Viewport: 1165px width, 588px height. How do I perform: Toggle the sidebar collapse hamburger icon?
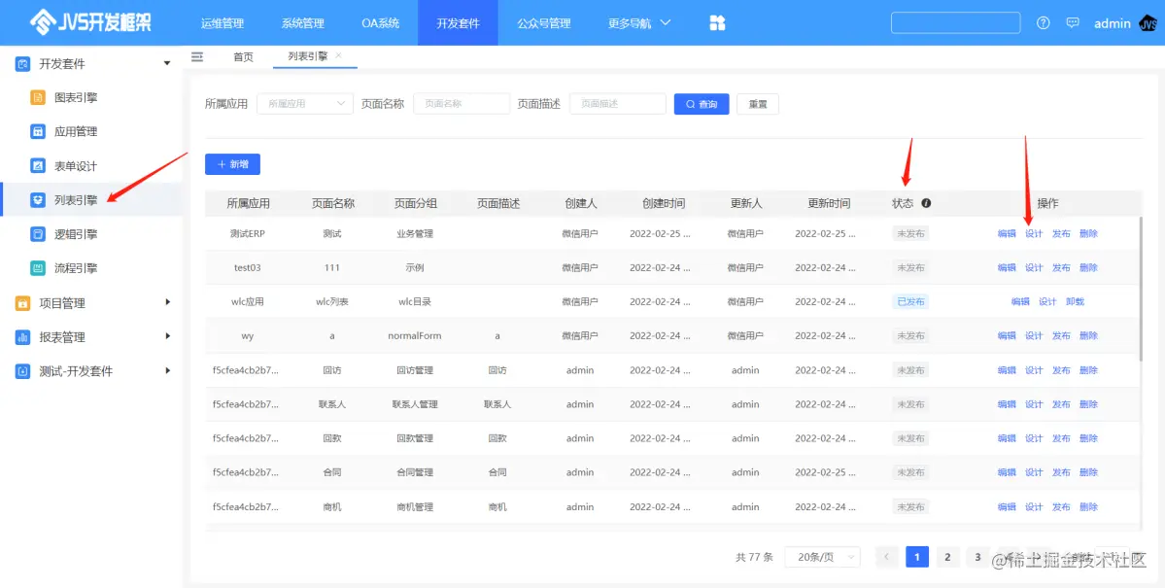click(197, 56)
